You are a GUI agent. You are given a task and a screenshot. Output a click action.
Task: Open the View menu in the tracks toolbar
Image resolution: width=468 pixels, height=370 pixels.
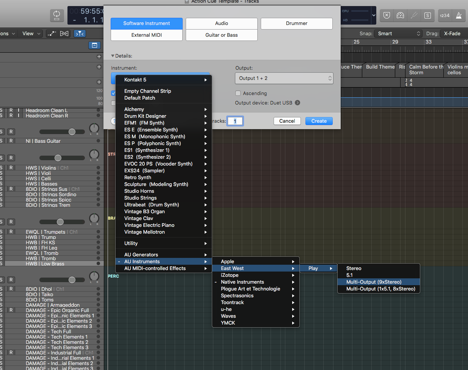[31, 33]
